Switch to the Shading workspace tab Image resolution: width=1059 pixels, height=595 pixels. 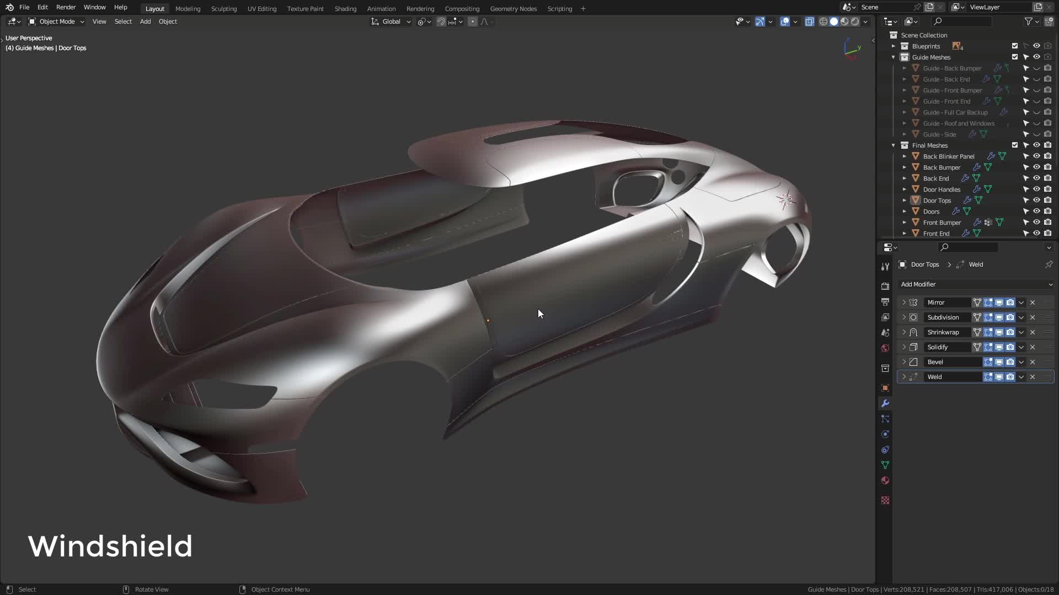tap(345, 9)
